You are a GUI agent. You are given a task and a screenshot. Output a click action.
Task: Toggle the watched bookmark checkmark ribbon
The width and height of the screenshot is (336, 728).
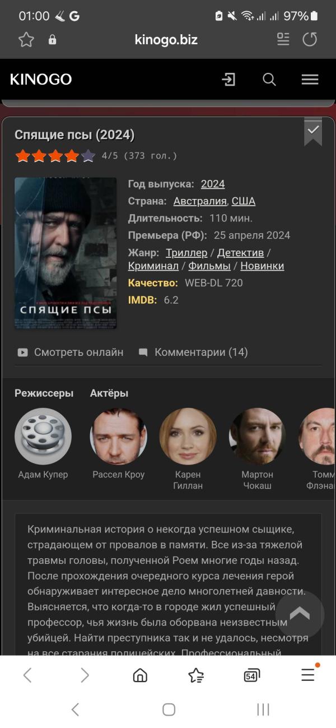coord(313,132)
